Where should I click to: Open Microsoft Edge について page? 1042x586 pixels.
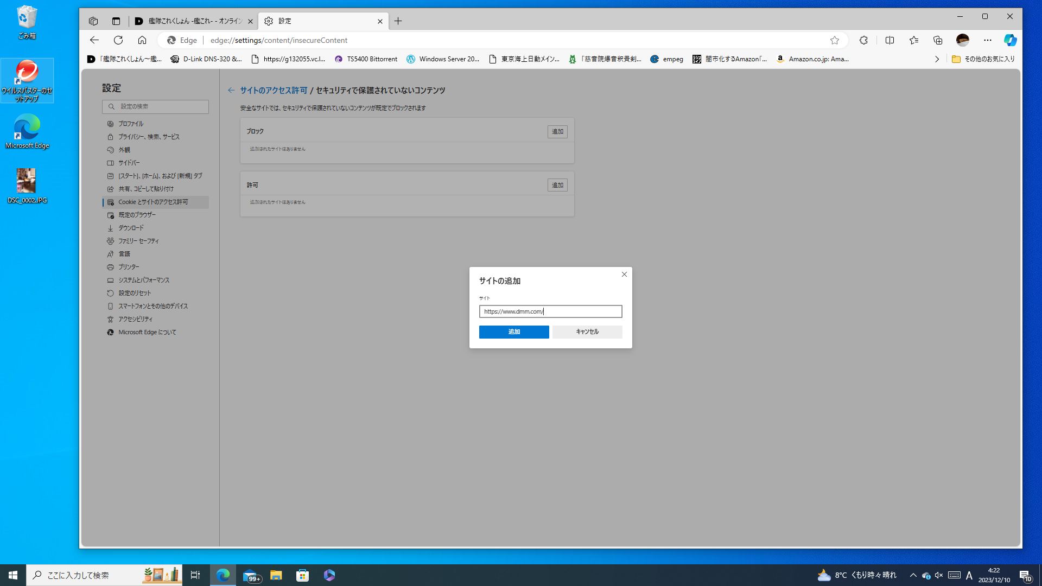pos(155,332)
